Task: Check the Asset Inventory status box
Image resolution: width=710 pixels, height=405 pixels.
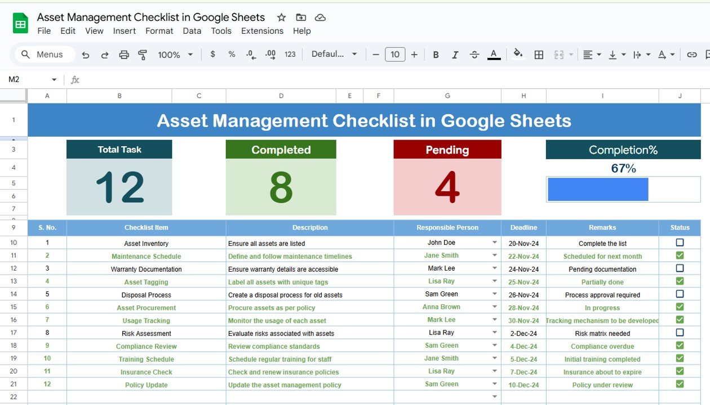Action: tap(680, 242)
